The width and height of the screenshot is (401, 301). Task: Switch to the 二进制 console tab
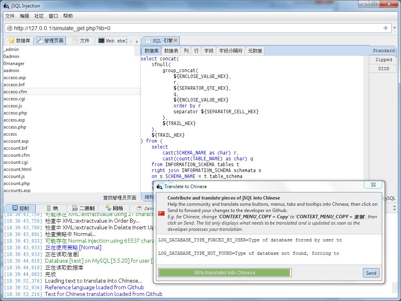83,208
